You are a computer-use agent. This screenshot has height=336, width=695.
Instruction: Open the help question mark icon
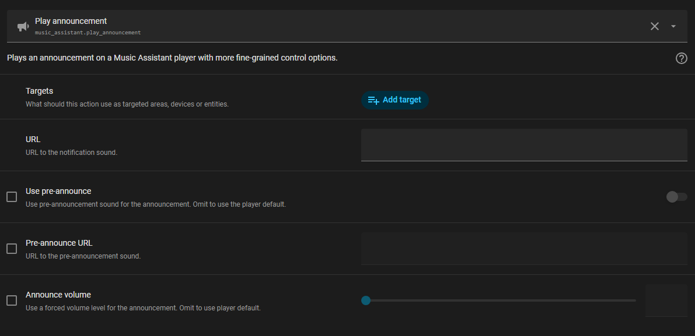[681, 58]
